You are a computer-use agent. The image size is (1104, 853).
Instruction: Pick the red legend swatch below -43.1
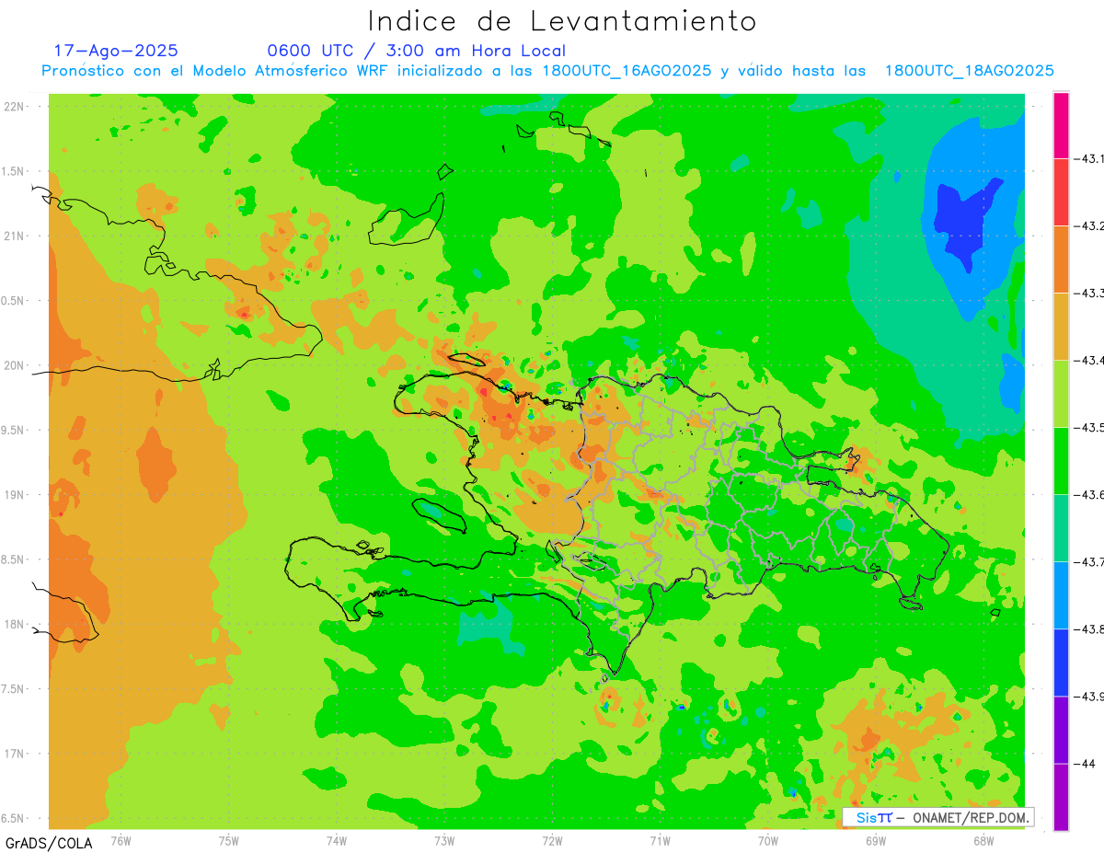1061,192
